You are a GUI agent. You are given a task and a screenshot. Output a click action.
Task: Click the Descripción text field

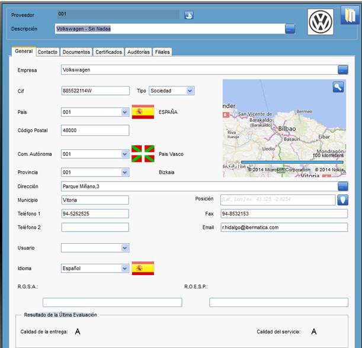170,29
